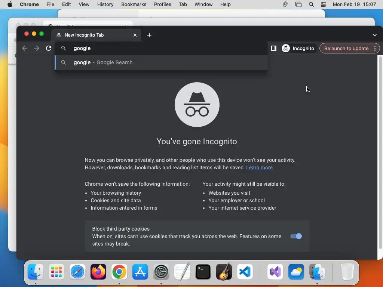Click the Your browsing history list item
This screenshot has width=383, height=287.
pos(116,193)
